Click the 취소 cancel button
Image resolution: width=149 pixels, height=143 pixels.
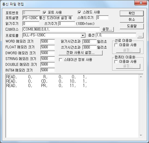(132, 20)
